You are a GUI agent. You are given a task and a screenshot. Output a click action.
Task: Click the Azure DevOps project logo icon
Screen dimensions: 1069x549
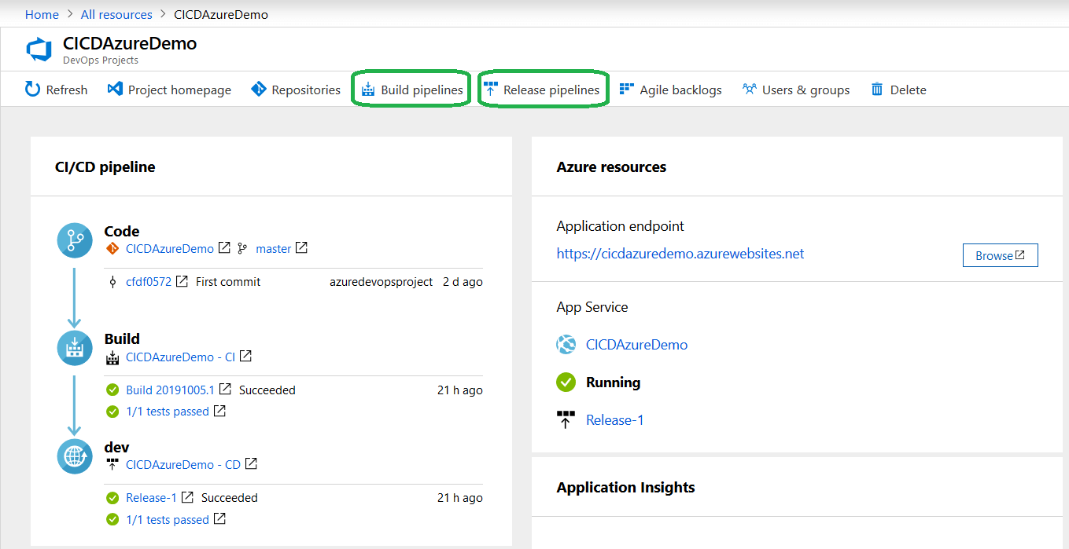[x=39, y=49]
